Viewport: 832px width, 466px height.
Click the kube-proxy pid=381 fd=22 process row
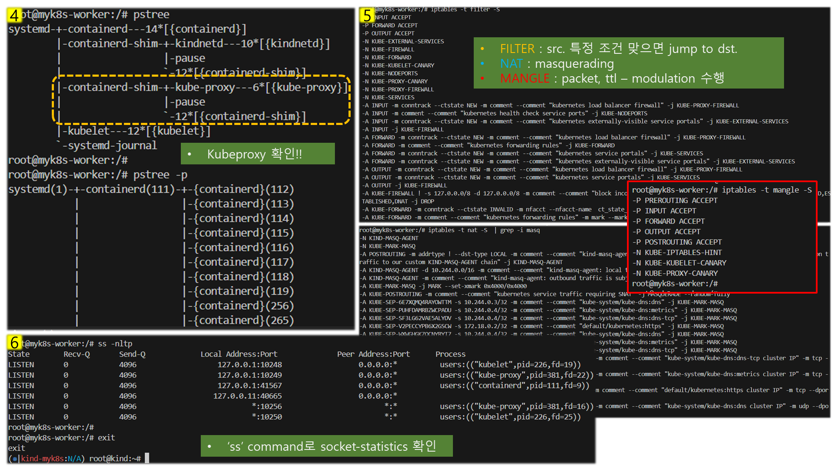516,375
